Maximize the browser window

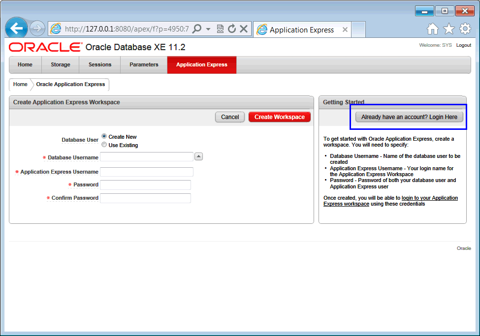(445, 11)
